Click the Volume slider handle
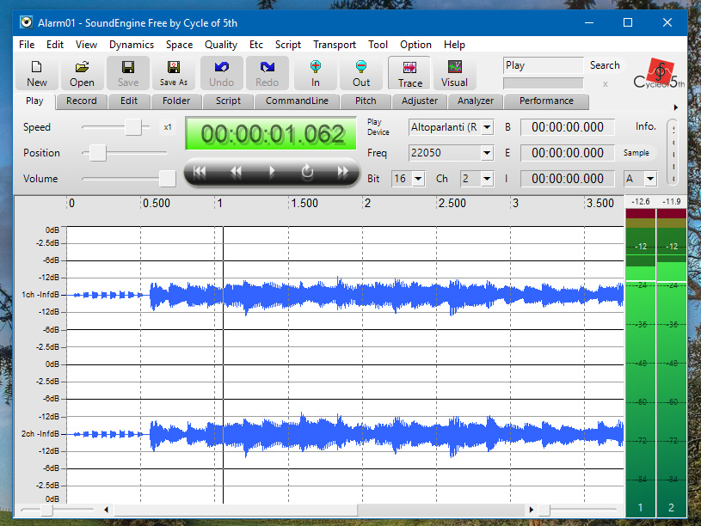Screen dimensions: 701x526 click(168, 179)
